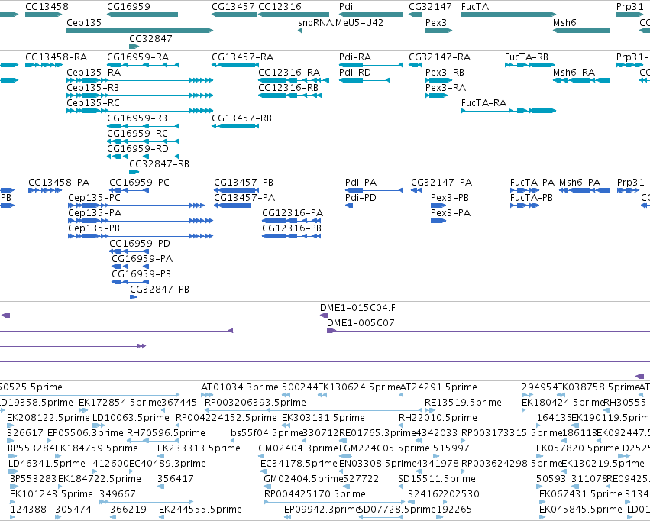
Task: Click the CG32847-RB transcript label
Action: (x=159, y=164)
